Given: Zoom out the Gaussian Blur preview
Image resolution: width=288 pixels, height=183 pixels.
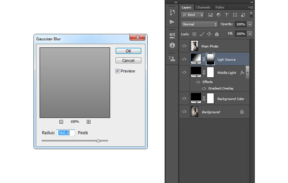Looking at the screenshot, I should click(x=61, y=122).
